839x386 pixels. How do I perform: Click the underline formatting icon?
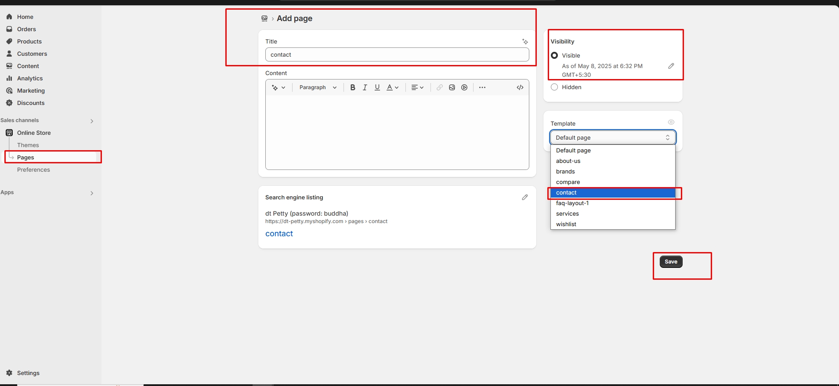(x=377, y=87)
